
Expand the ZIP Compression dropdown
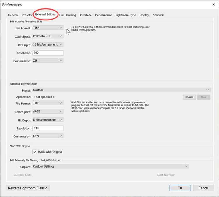pos(48,61)
